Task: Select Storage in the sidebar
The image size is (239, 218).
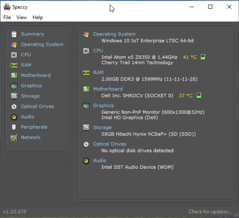Action: click(x=30, y=96)
